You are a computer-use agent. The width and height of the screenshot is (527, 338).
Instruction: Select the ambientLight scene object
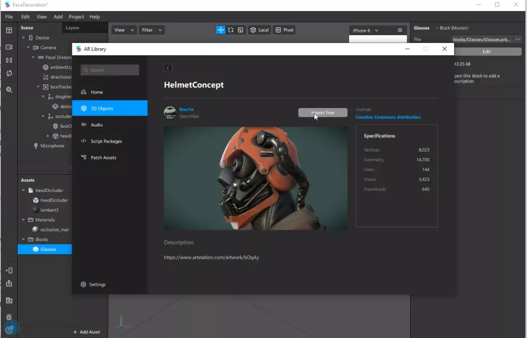point(58,67)
